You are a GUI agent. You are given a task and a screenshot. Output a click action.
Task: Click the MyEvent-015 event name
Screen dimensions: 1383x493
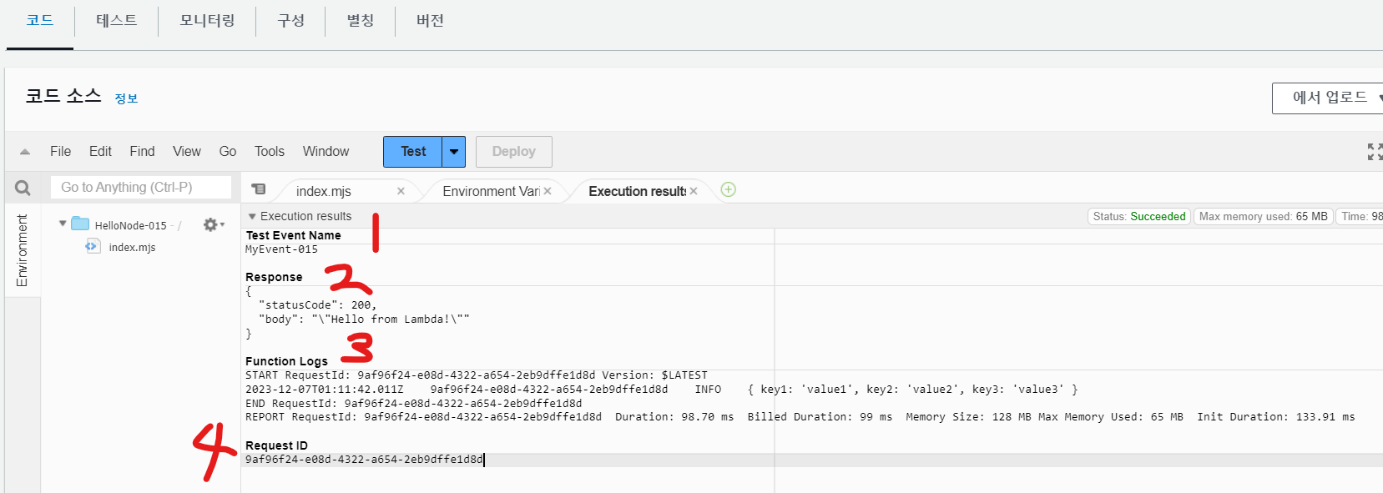(x=281, y=249)
